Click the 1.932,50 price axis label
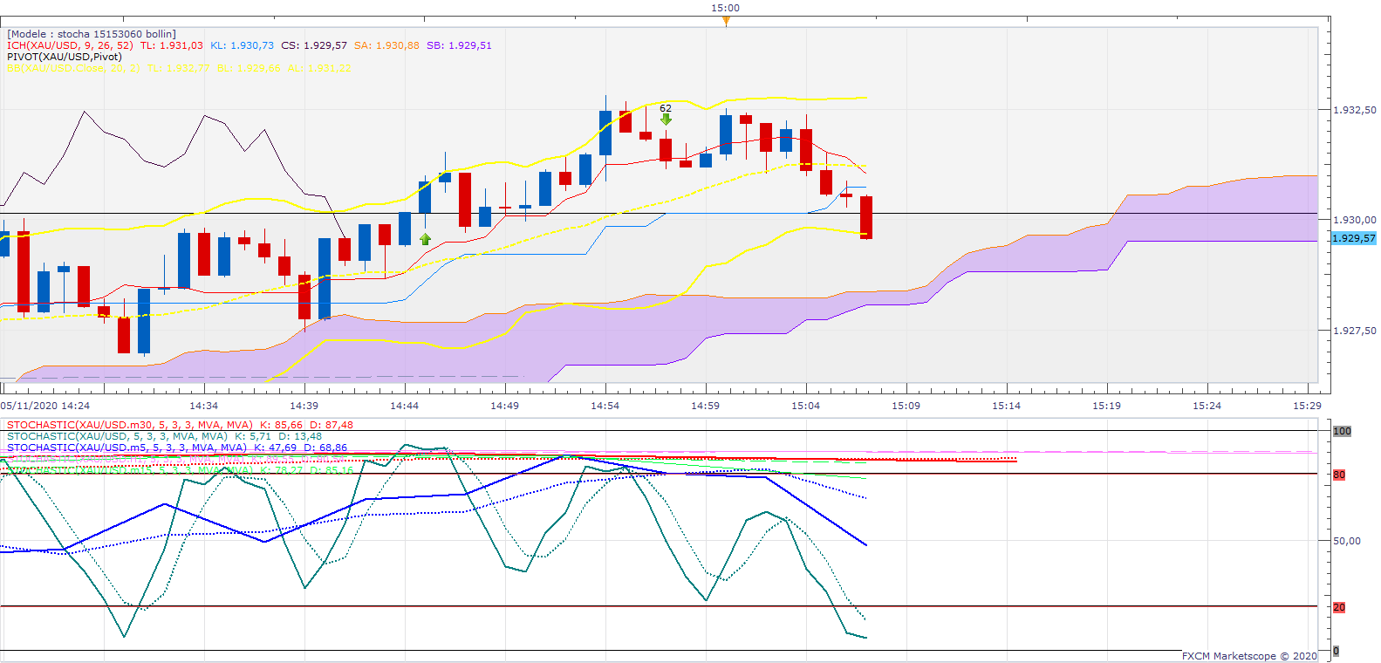The width and height of the screenshot is (1381, 663). tap(1355, 110)
